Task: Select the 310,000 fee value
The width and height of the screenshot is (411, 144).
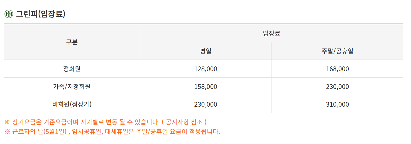Action: point(337,105)
